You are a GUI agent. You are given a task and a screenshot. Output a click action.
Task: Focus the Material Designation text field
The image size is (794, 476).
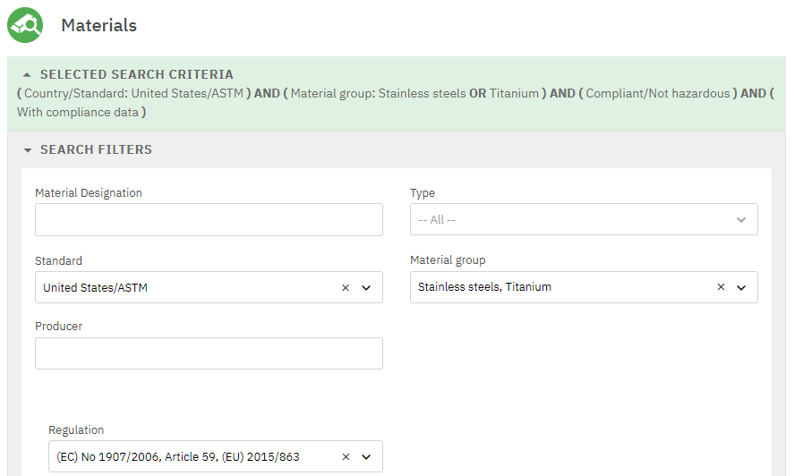[209, 220]
